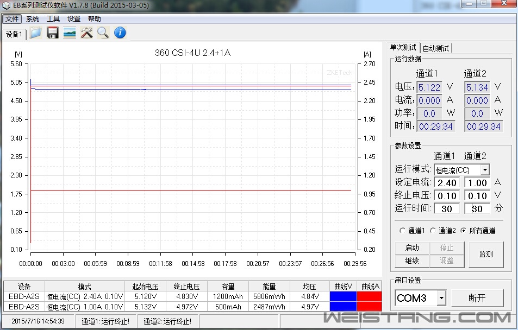Click the 断开 disconnect button
The width and height of the screenshot is (518, 330).
[477, 299]
